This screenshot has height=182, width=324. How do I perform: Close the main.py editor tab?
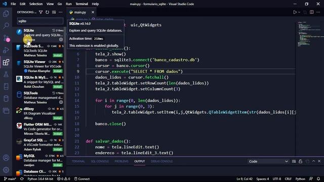[x=93, y=12]
